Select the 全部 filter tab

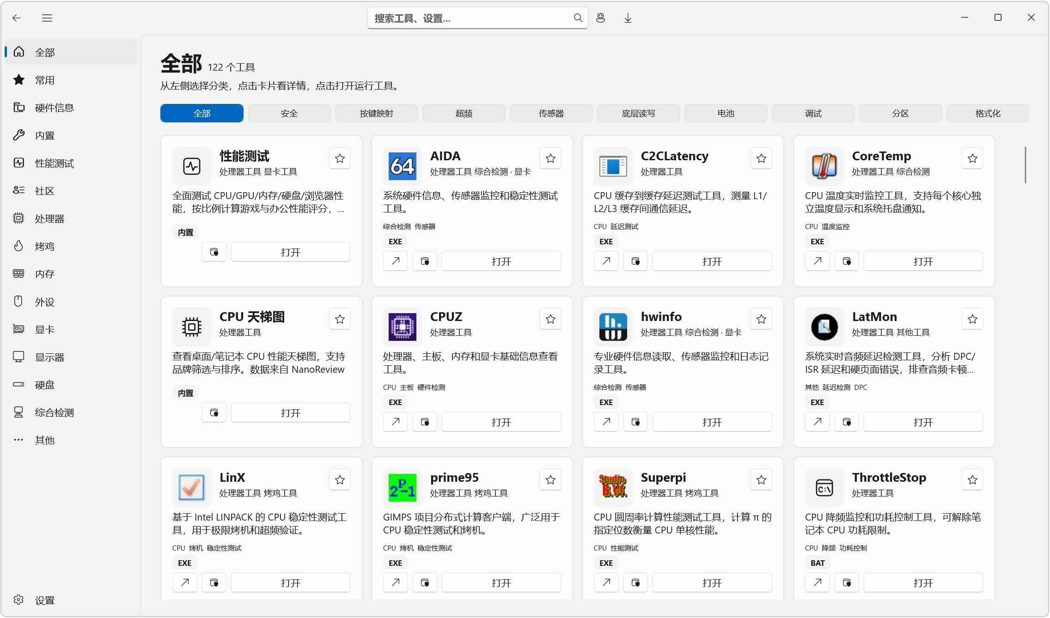pos(202,114)
